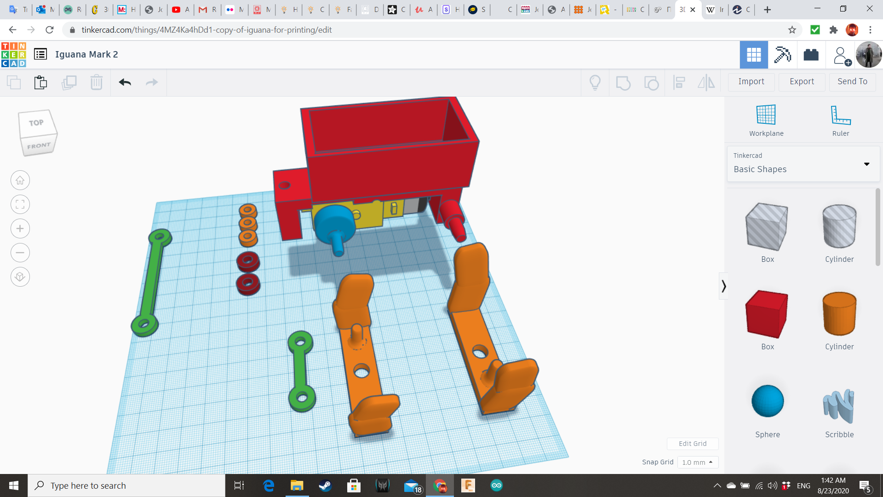This screenshot has height=497, width=883.
Task: Zoom out with the minus button
Action: pyautogui.click(x=20, y=253)
